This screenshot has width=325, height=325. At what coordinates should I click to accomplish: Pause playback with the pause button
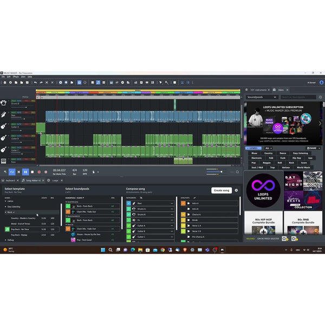25,172
